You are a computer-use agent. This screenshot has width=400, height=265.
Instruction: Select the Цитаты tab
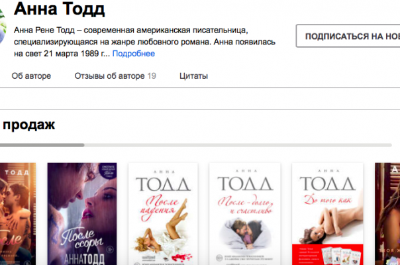(x=193, y=76)
